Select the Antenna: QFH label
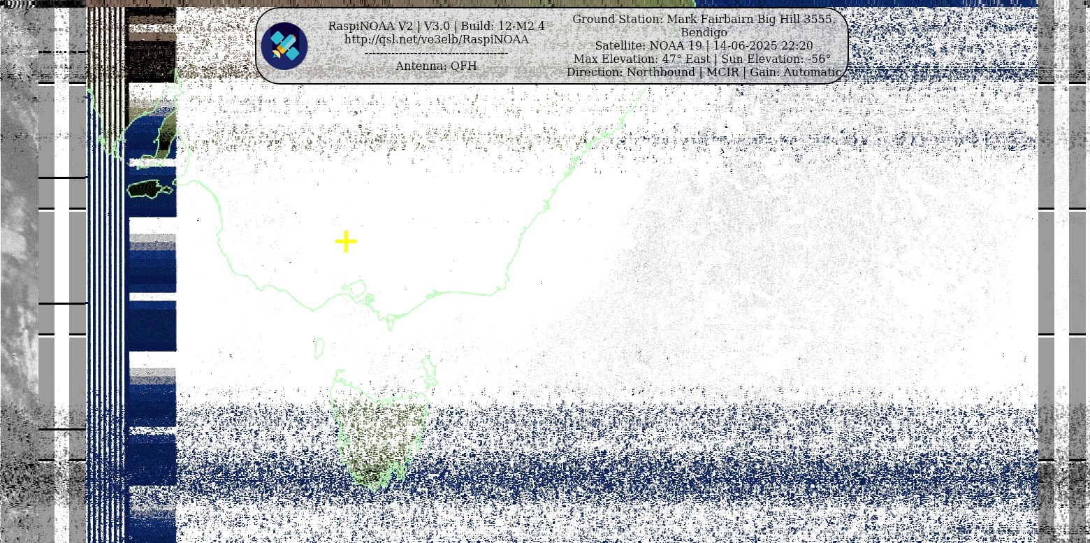 436,66
